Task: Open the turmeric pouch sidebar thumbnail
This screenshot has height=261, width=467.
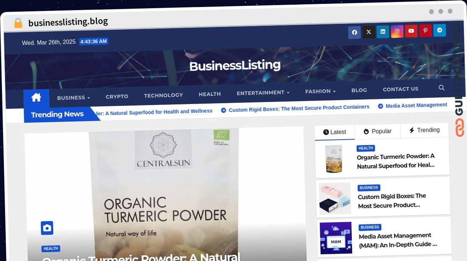Action: [334, 159]
